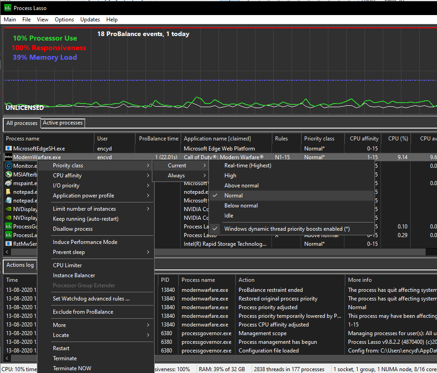This screenshot has height=373, width=437.
Task: Select Induce Performance Mode
Action: coord(96,242)
